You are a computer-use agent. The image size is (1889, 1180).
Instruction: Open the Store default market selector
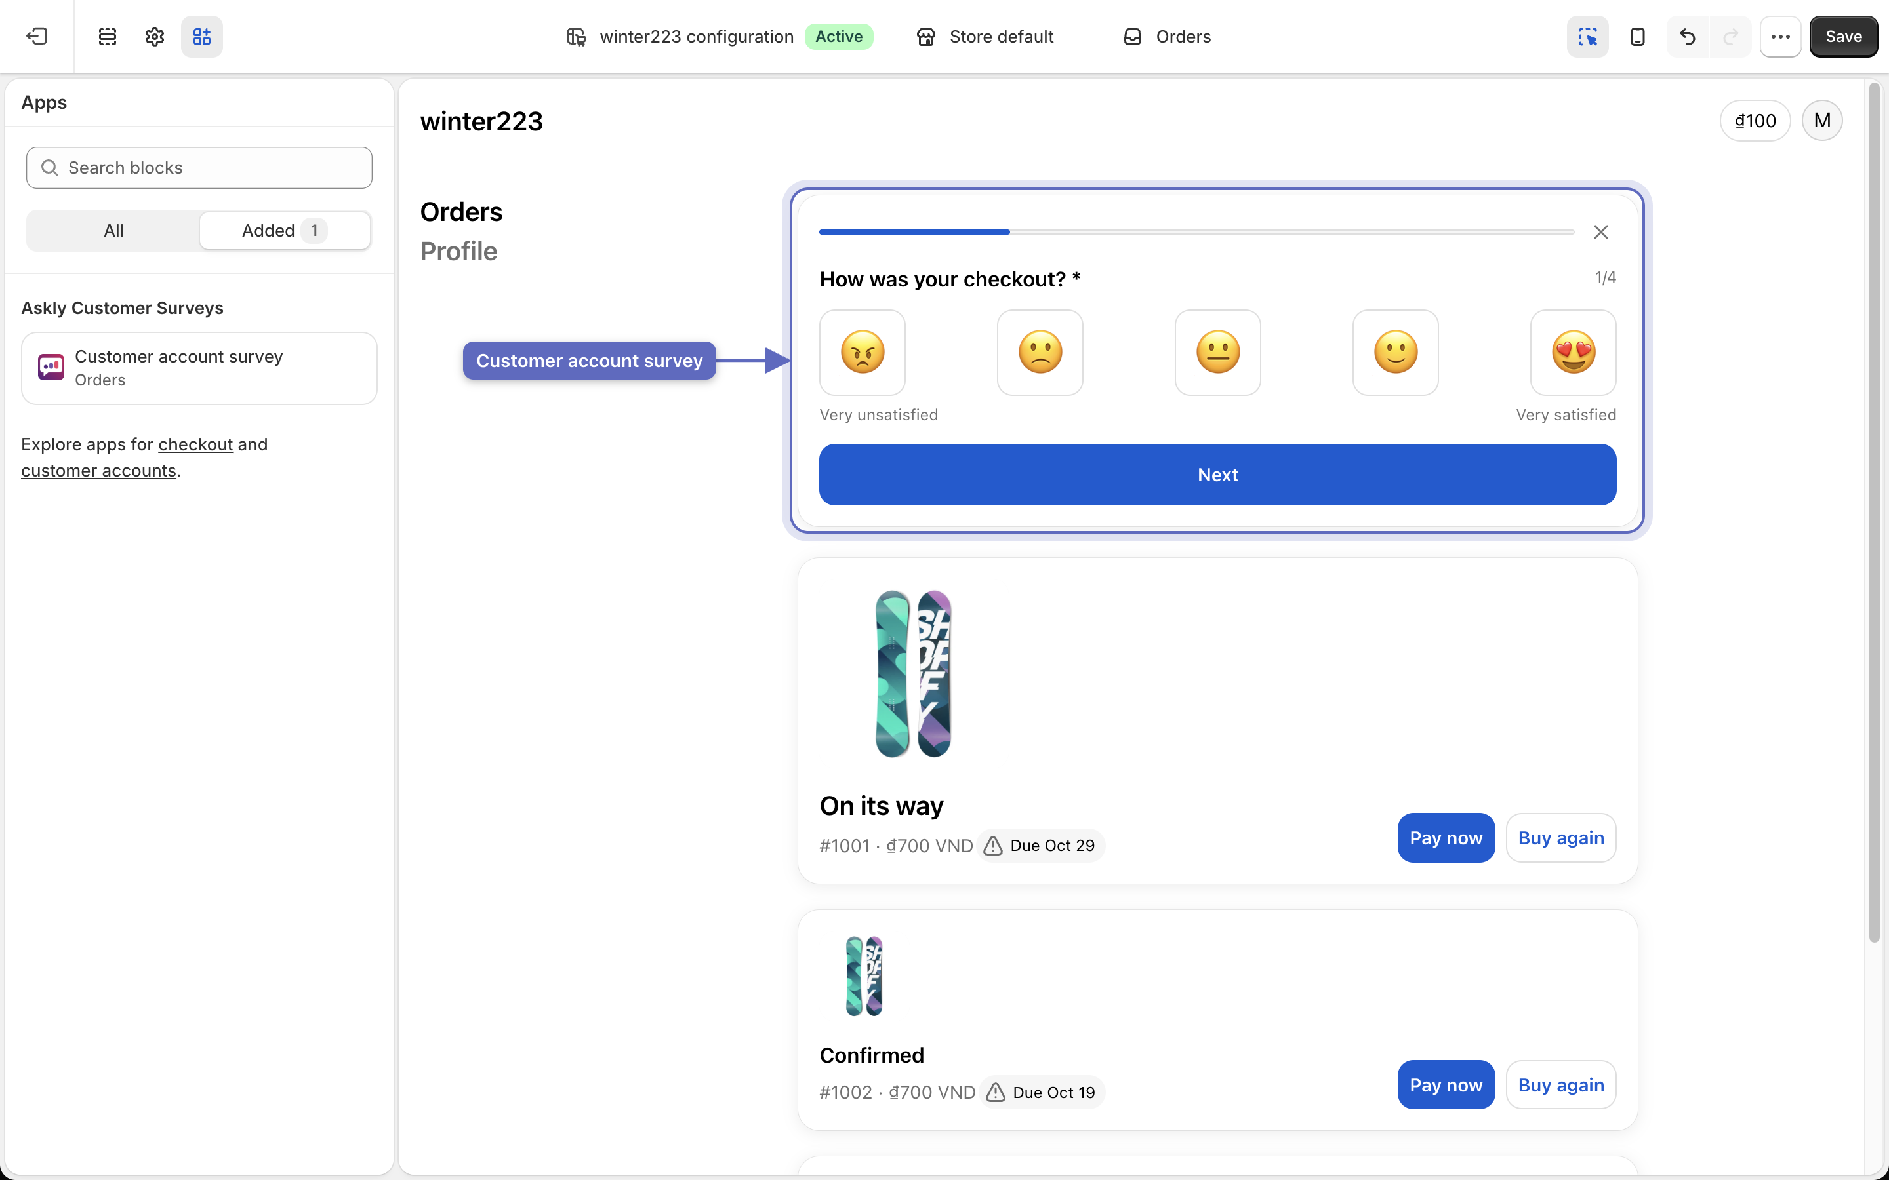coord(985,37)
